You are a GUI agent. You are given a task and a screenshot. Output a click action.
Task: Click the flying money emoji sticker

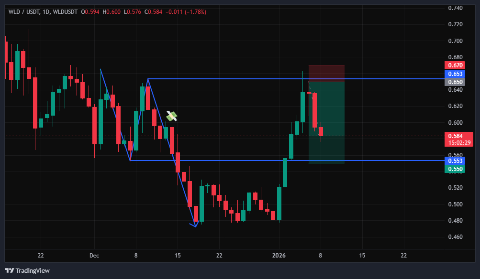coord(172,116)
